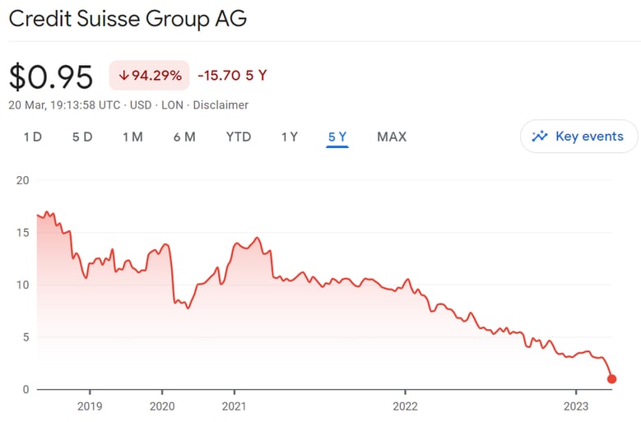Click the active 5Y tab

click(x=337, y=137)
